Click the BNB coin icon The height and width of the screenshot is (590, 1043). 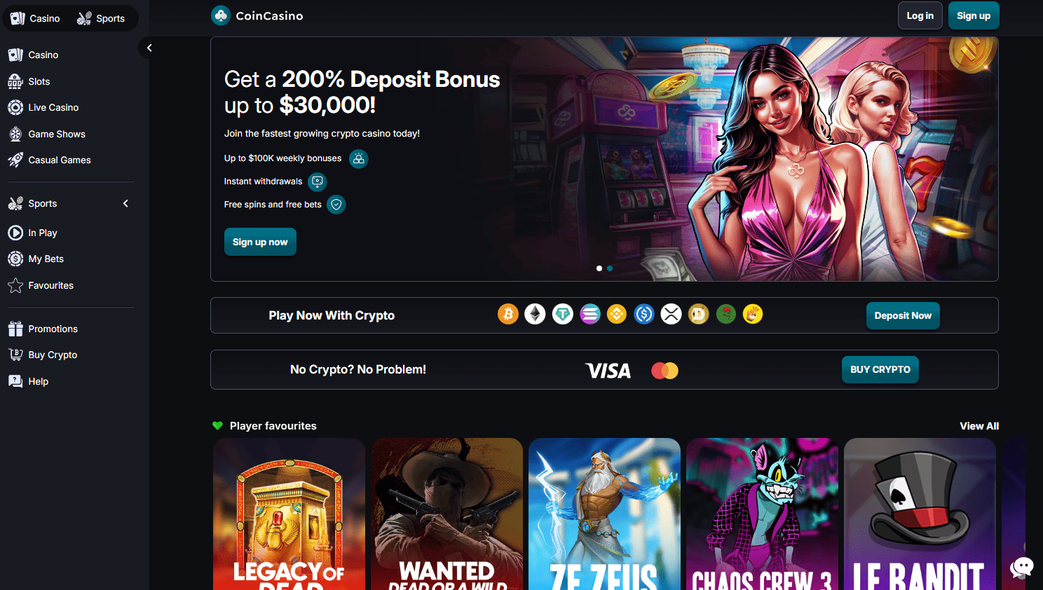point(617,314)
